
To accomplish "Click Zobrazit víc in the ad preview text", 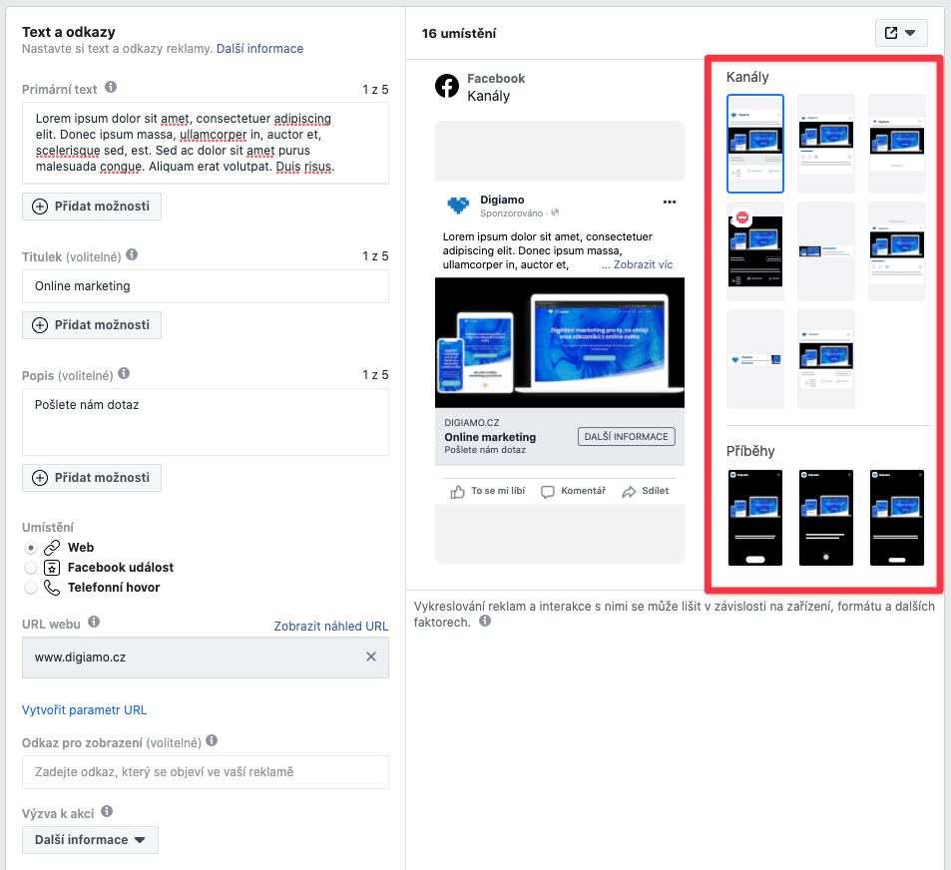I will pos(643,265).
